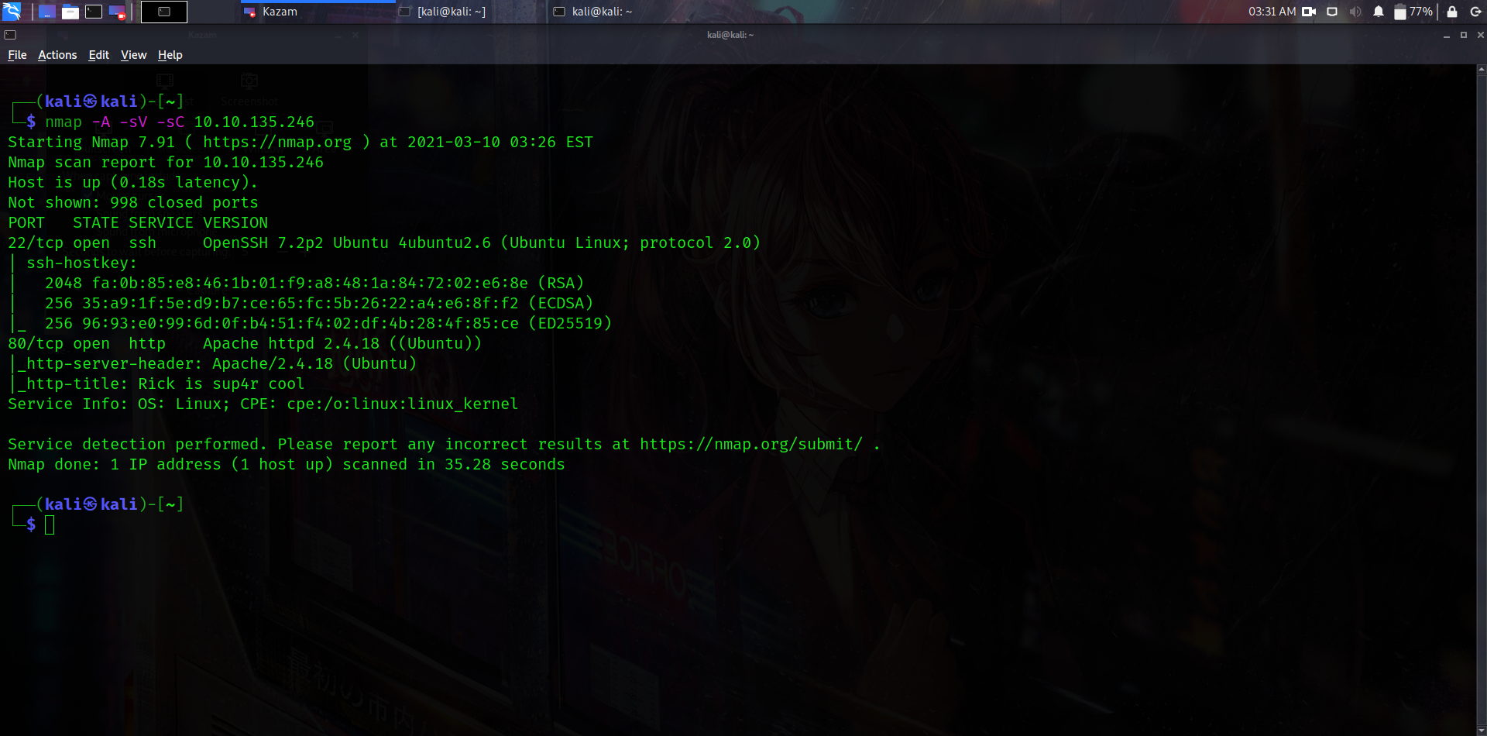The height and width of the screenshot is (736, 1487).
Task: Open the File menu
Action: coord(17,55)
